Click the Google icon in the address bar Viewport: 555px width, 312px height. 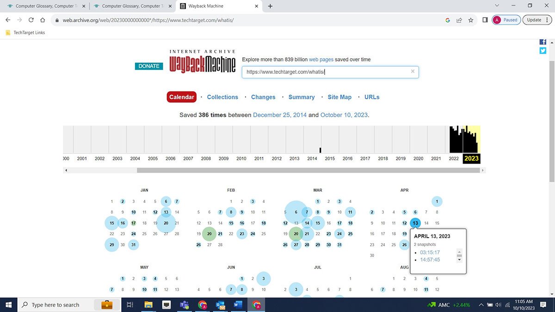click(447, 20)
